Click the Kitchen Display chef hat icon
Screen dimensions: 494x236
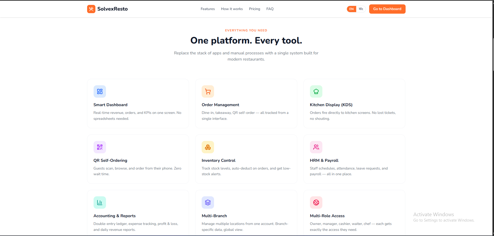click(316, 91)
